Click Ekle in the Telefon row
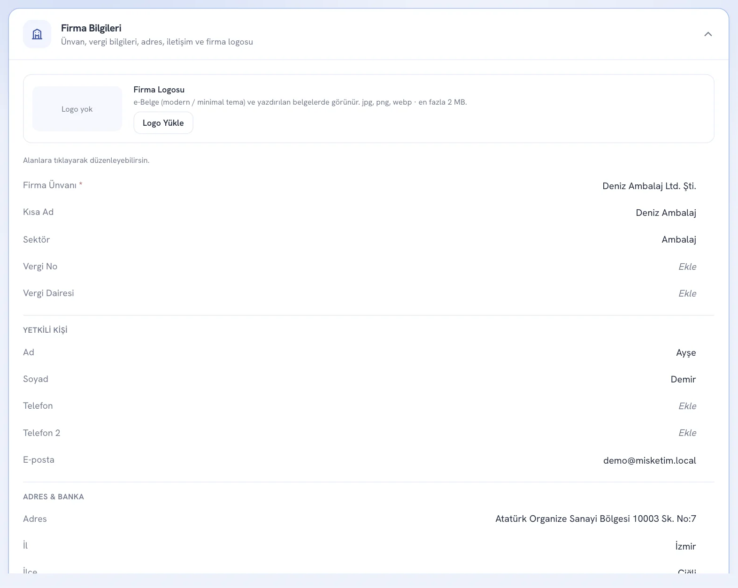738x588 pixels. [687, 406]
